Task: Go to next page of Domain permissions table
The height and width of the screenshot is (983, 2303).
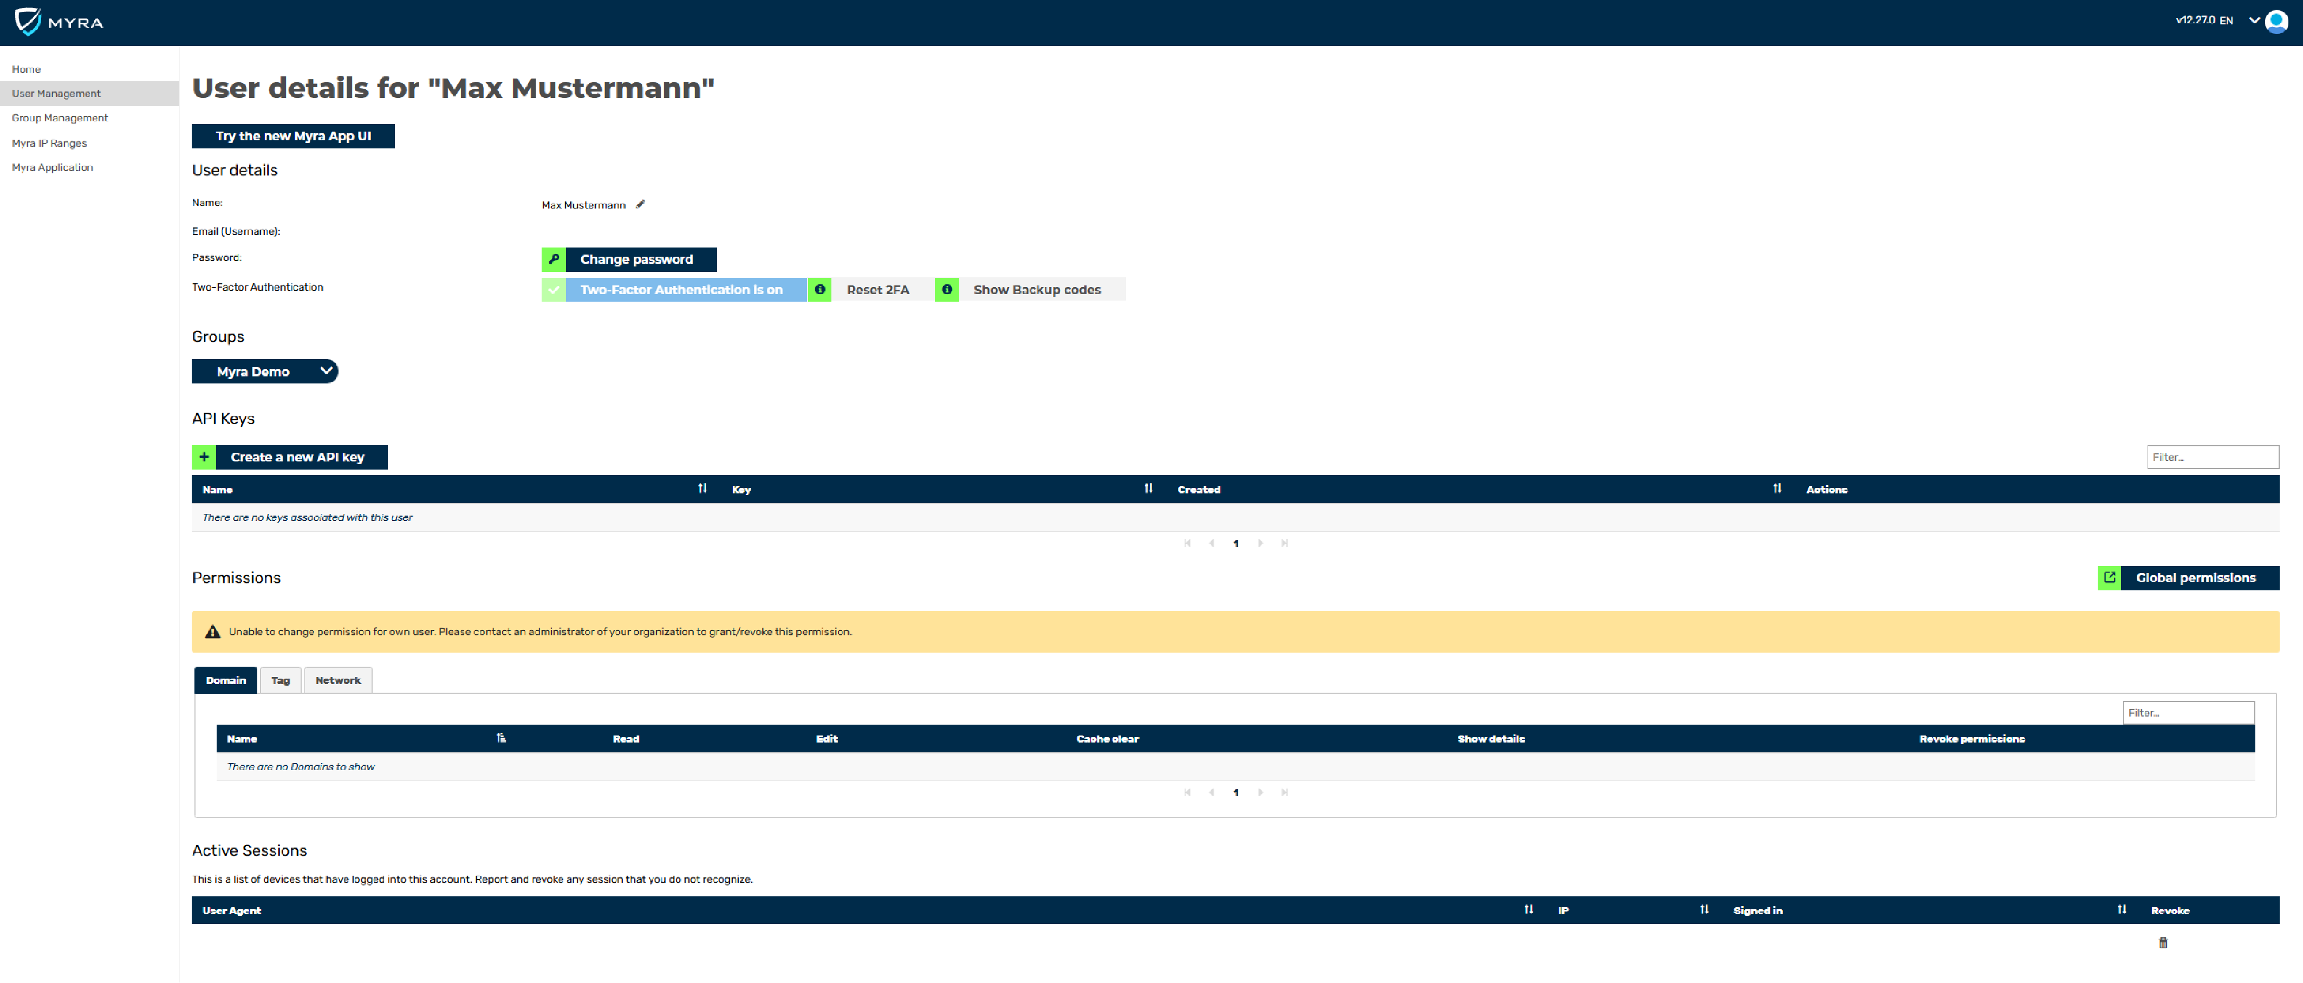Action: tap(1260, 792)
